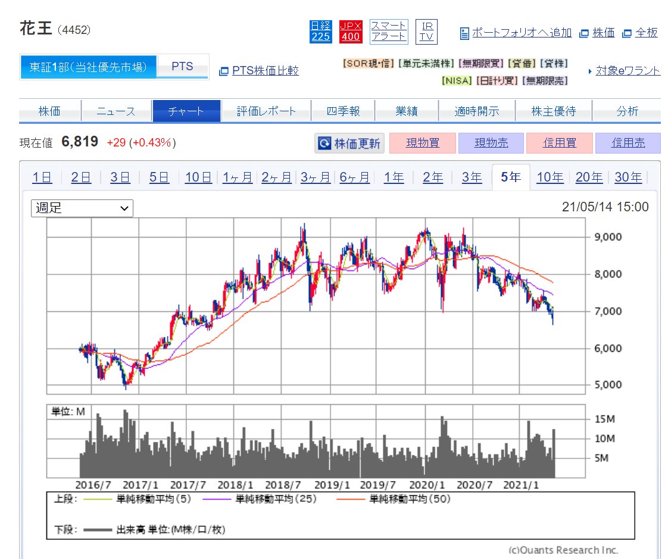Viewport: 668px width, 559px height.
Task: Open the 四季報 tab
Action: 343,111
